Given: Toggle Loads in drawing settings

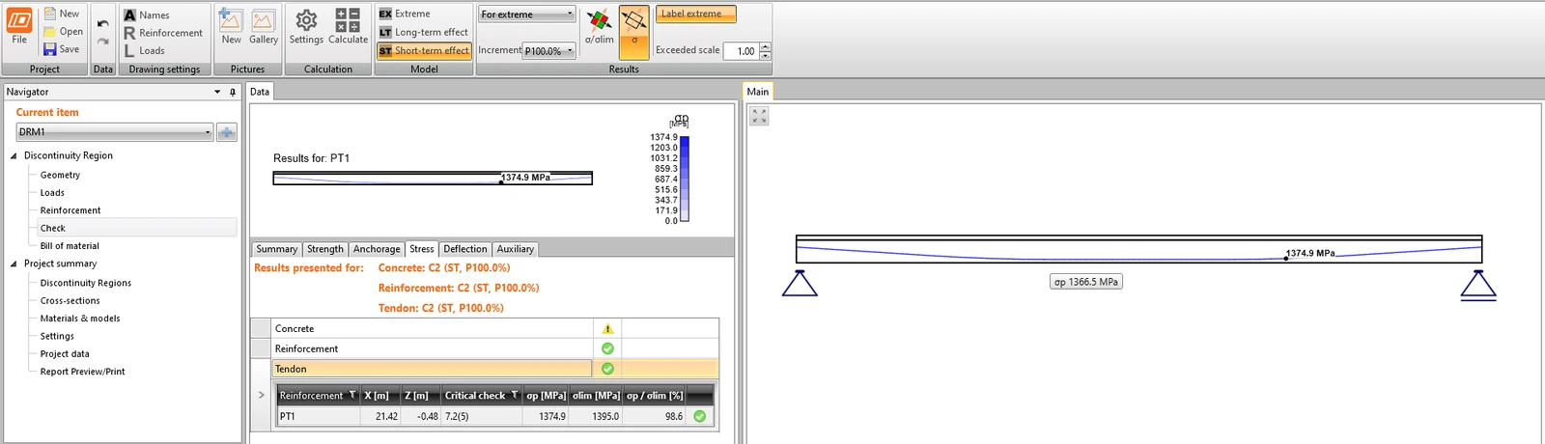Looking at the screenshot, I should [x=144, y=50].
